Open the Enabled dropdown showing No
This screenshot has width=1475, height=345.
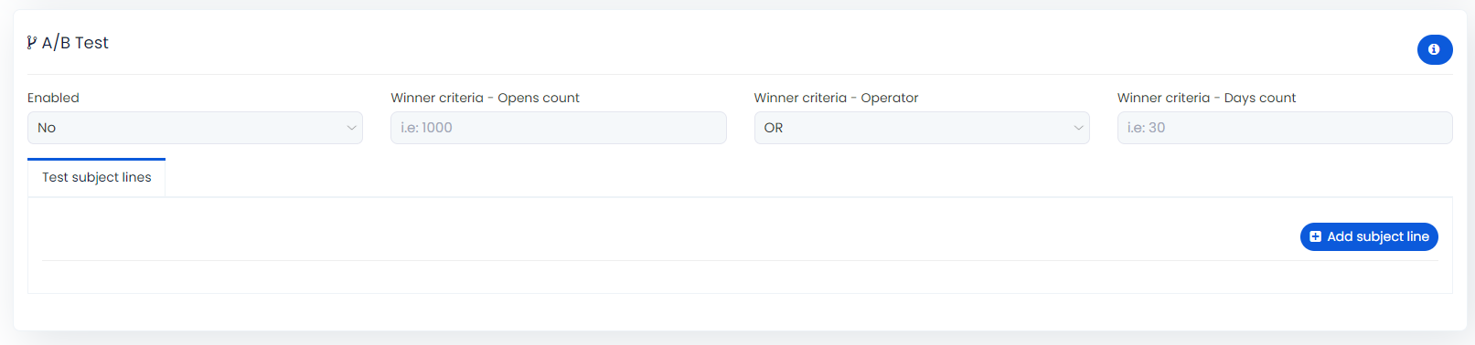(x=195, y=128)
